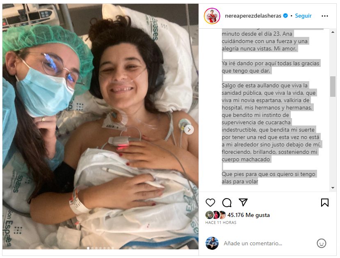
Task: Click the caption scrollbar down arrow
Action: tap(333, 188)
